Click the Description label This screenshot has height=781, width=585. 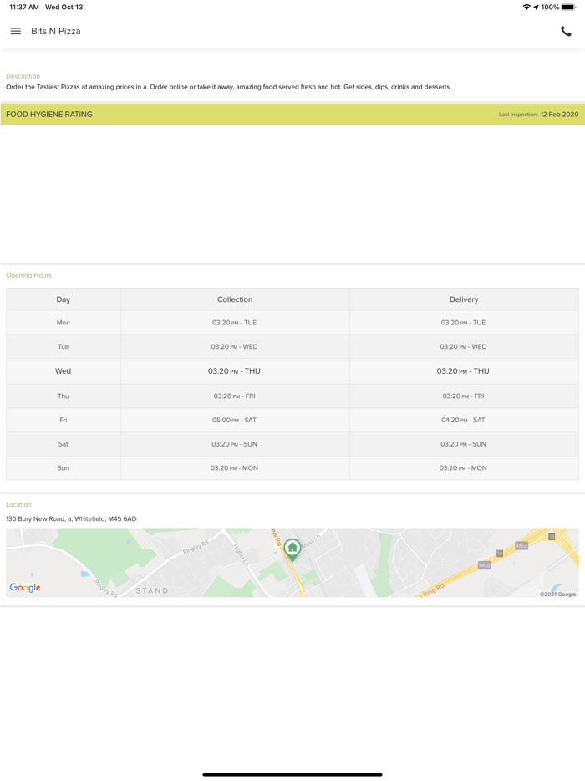(x=23, y=76)
